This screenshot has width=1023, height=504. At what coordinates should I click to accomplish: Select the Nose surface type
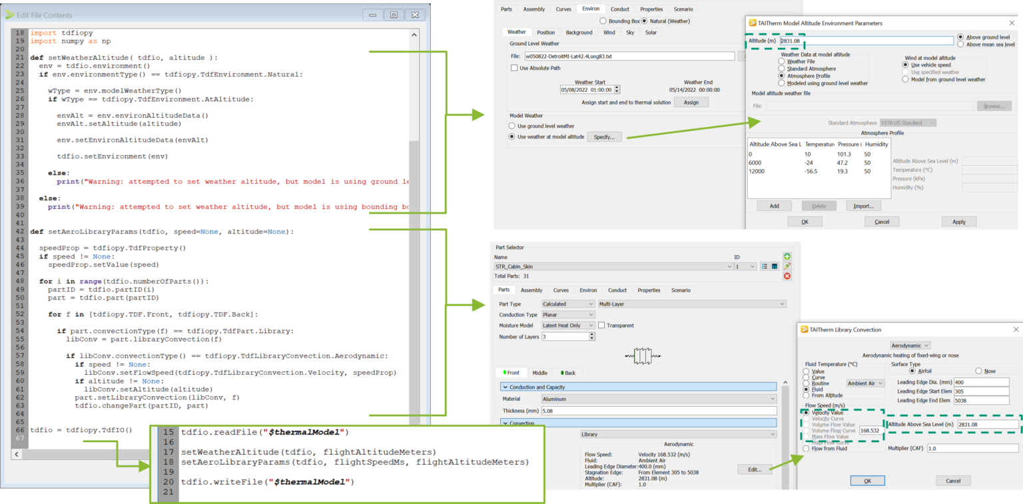coord(979,371)
